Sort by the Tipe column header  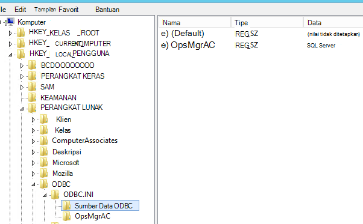coord(267,23)
